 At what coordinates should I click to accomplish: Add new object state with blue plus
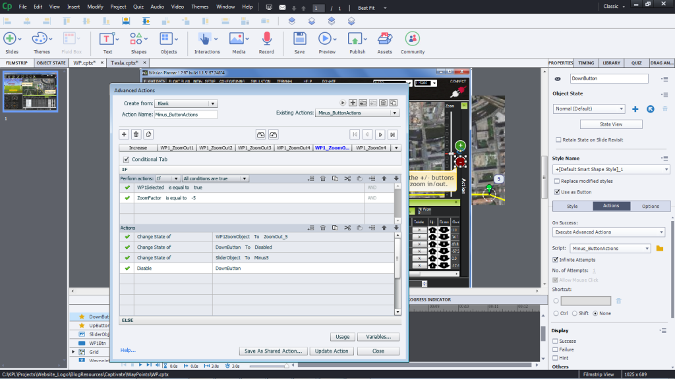click(x=635, y=109)
